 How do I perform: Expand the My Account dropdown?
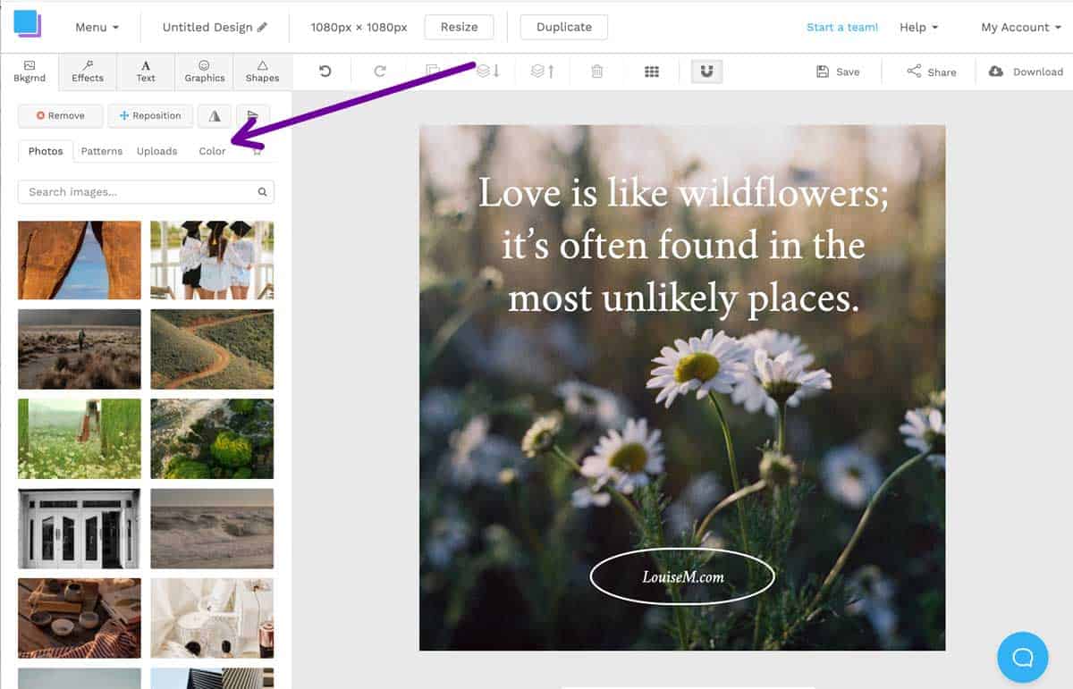pyautogui.click(x=1020, y=27)
